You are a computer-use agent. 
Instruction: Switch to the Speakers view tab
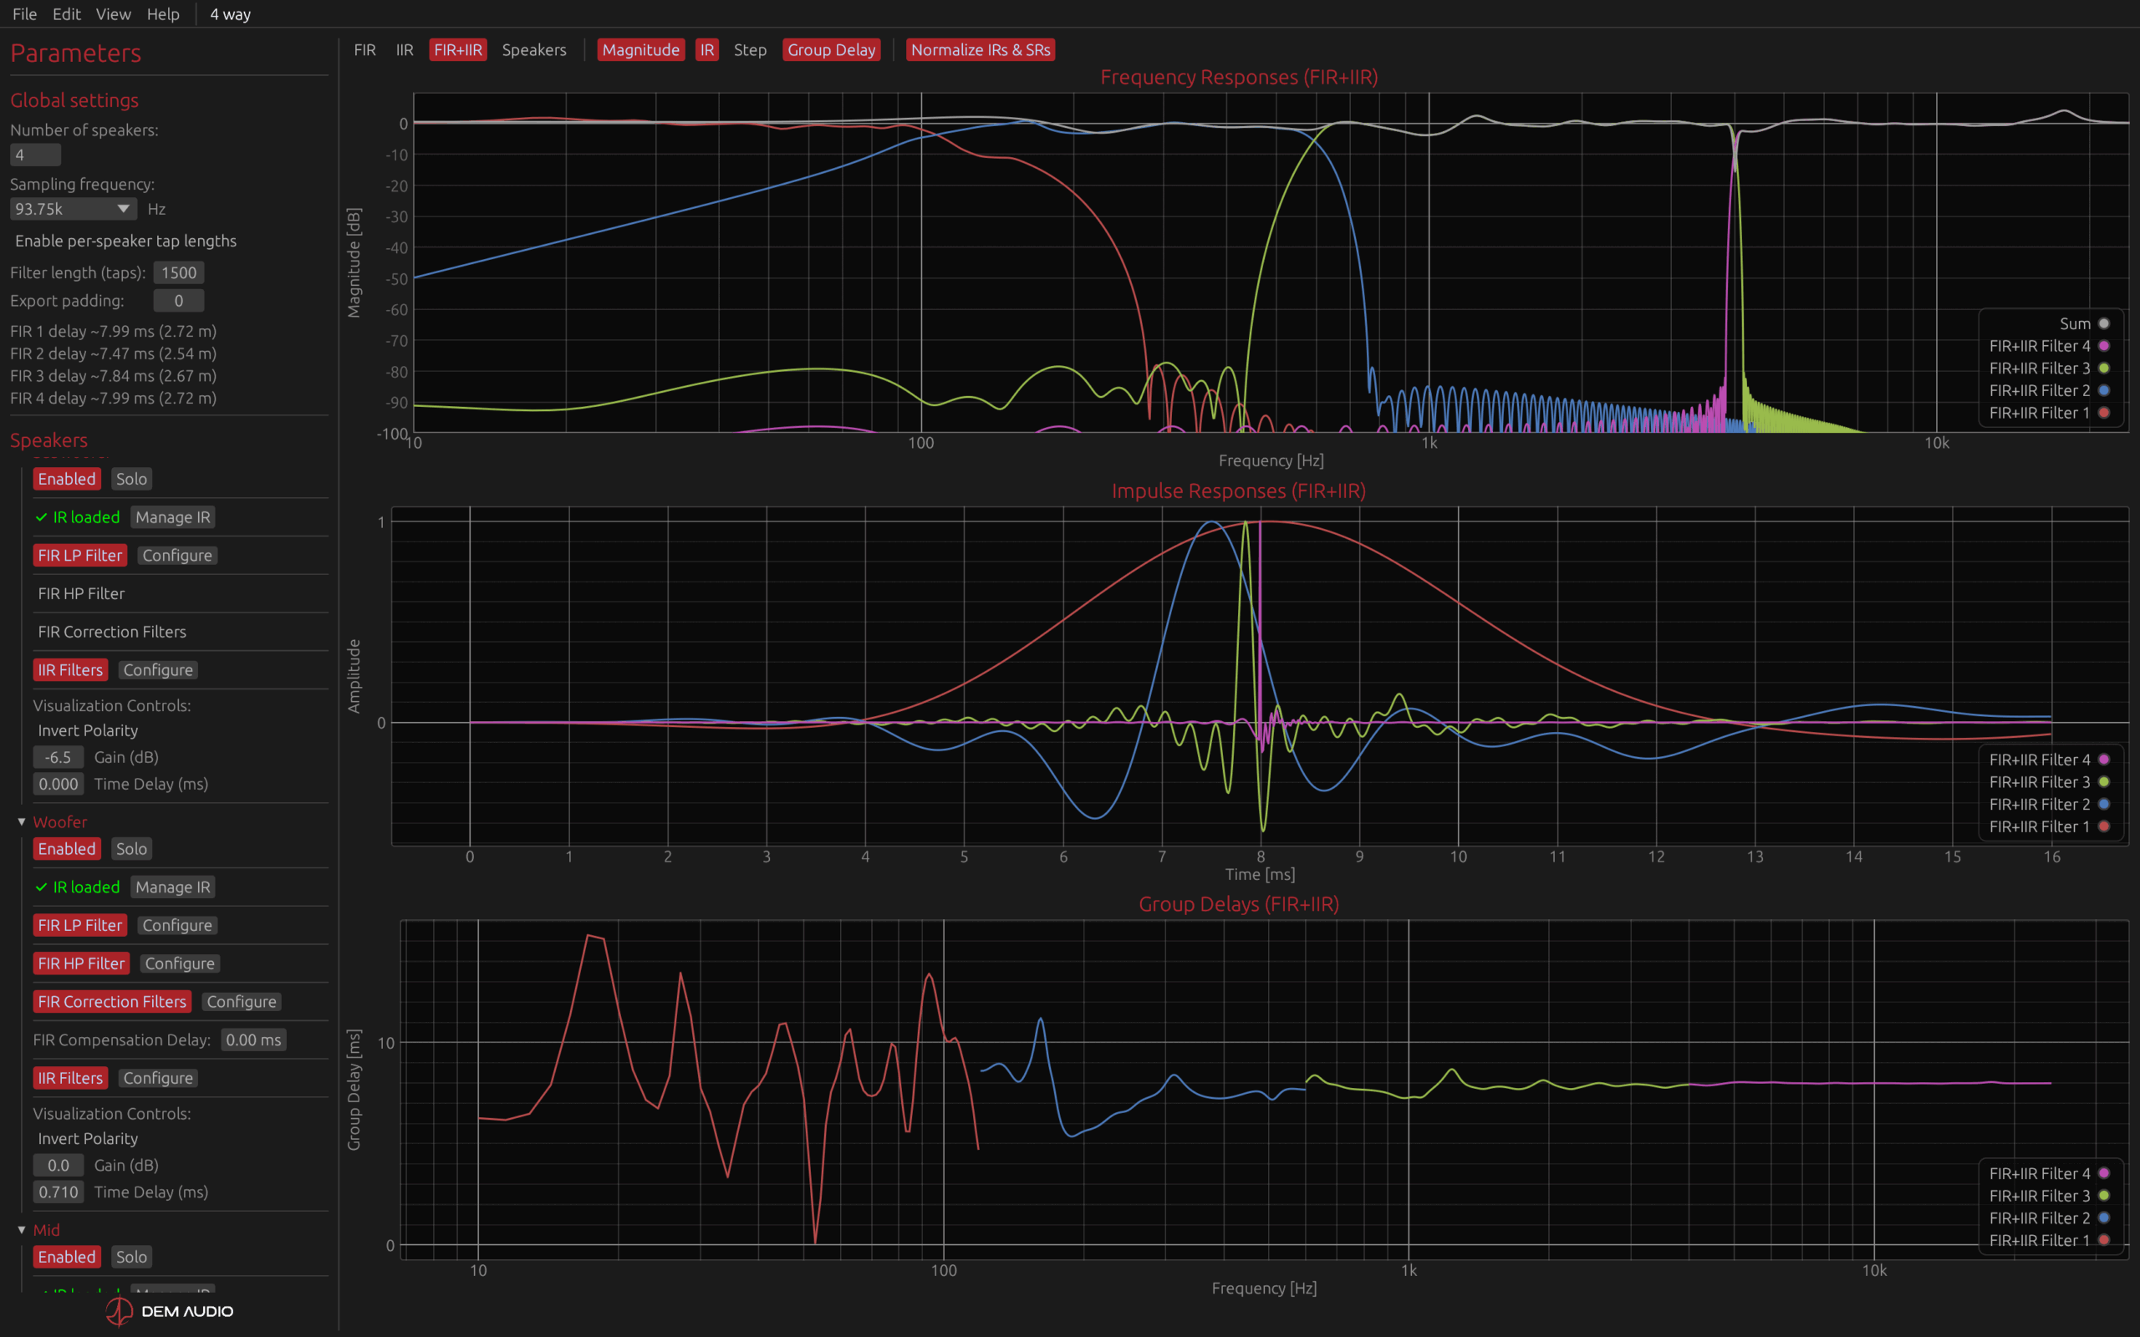[x=533, y=49]
